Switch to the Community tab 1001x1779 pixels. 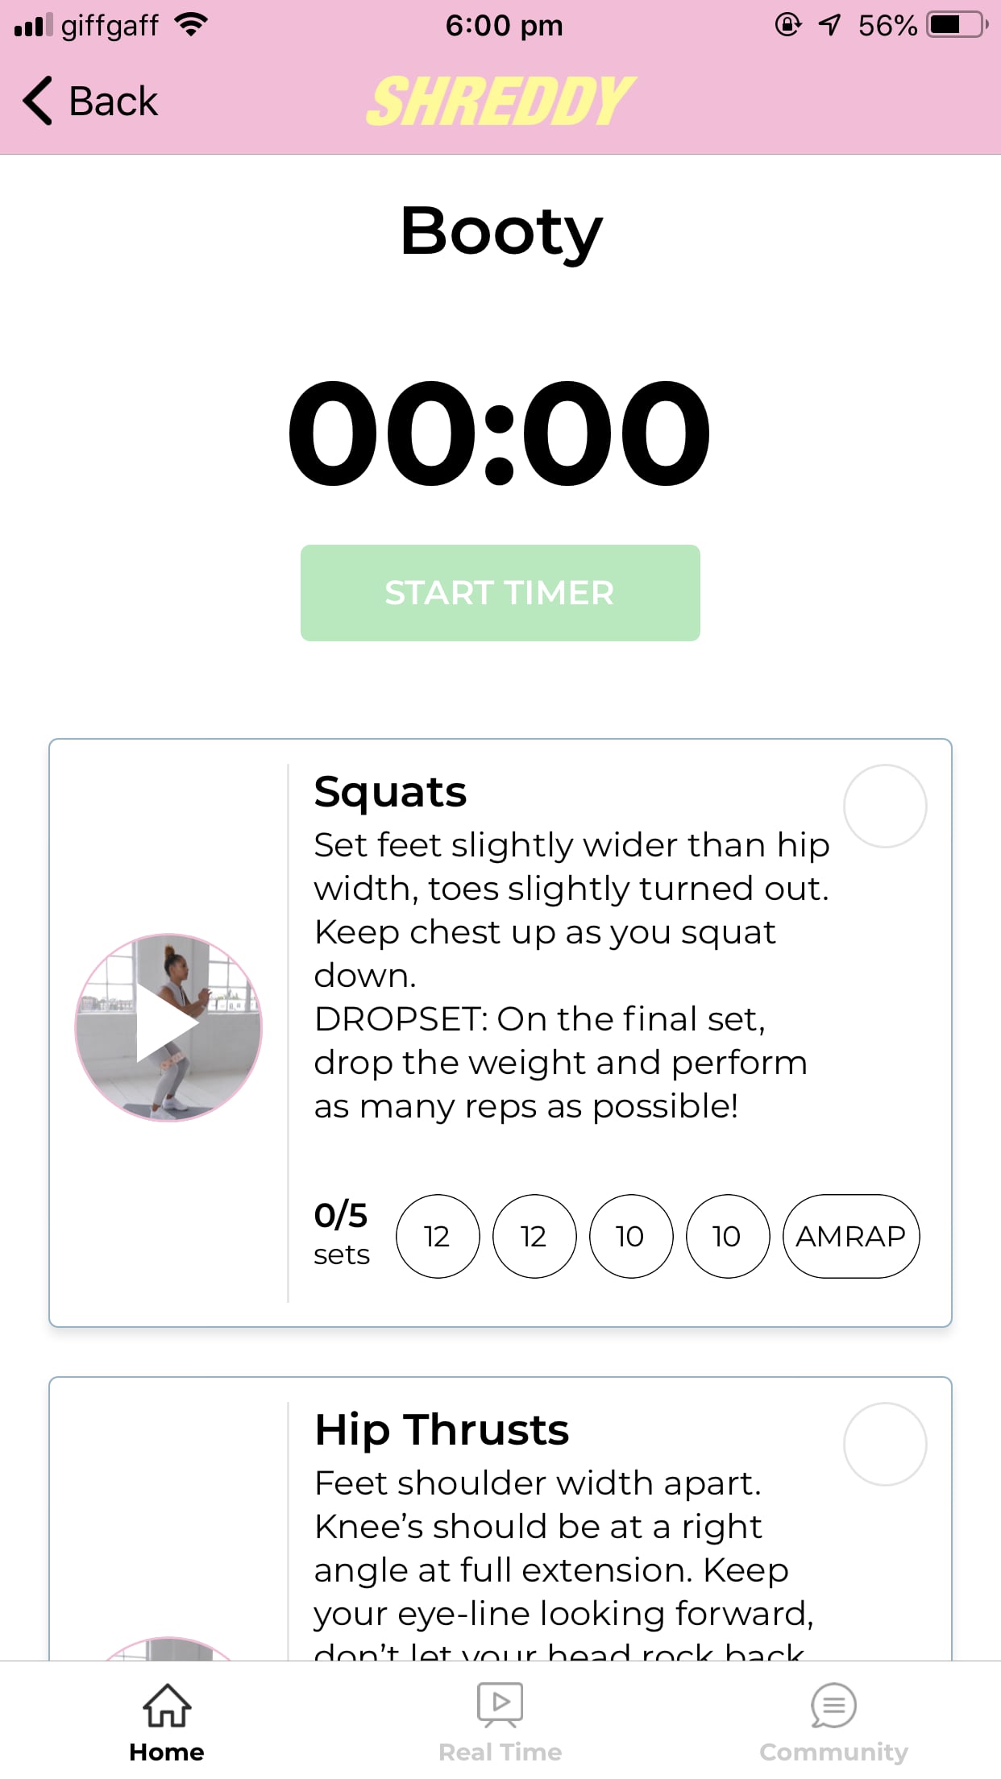(x=833, y=1716)
